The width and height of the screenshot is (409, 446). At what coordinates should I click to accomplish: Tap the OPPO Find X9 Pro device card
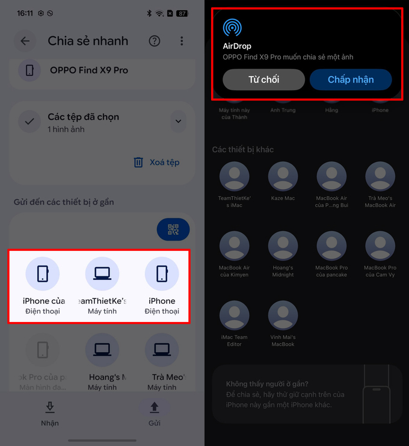tap(102, 70)
